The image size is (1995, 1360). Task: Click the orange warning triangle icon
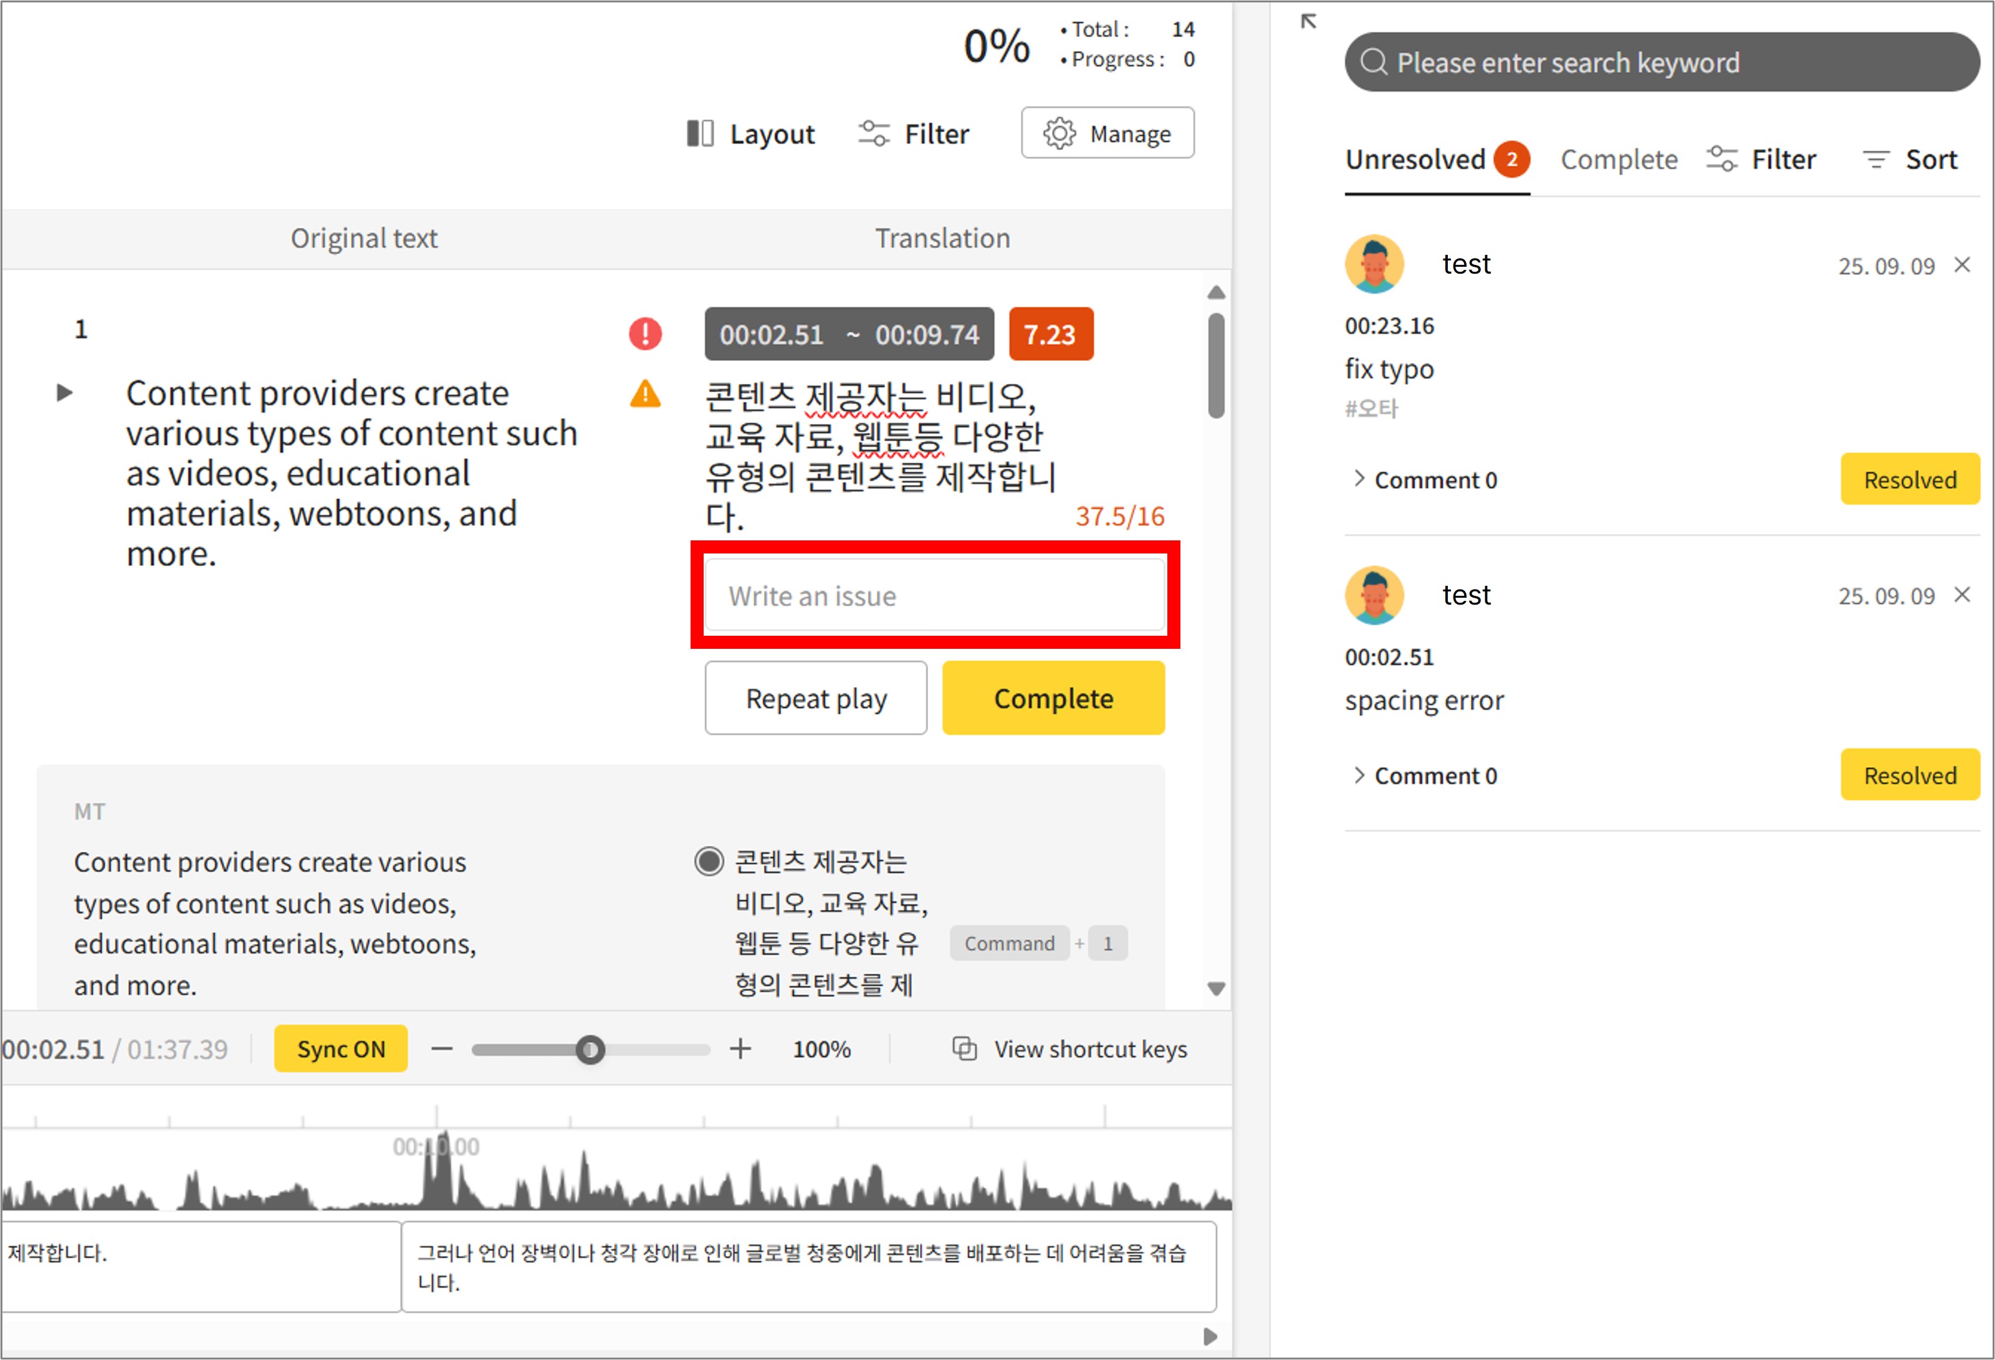point(644,394)
